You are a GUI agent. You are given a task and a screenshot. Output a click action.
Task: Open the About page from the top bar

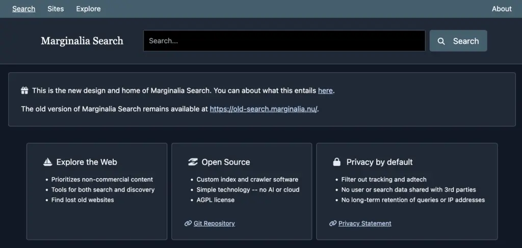click(502, 9)
